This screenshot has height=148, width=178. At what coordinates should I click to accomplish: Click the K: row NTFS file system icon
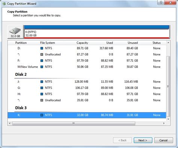(x=42, y=115)
